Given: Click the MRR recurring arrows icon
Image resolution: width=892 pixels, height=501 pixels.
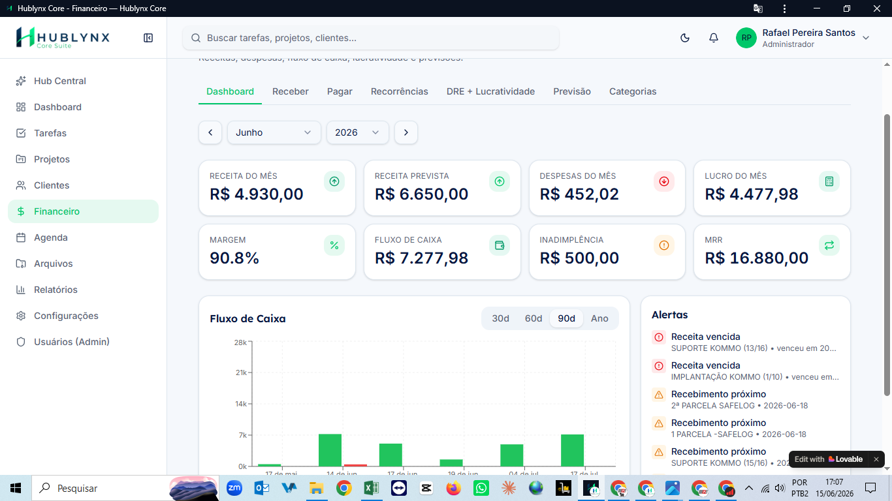Looking at the screenshot, I should (x=829, y=245).
